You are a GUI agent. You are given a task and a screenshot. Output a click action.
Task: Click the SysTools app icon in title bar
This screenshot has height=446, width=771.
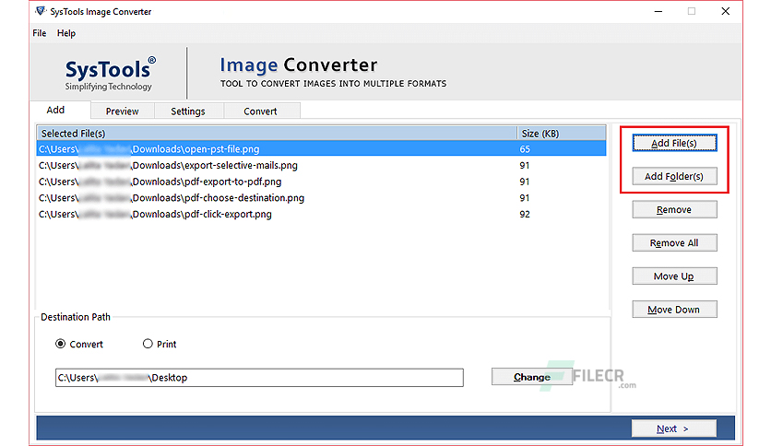point(41,11)
